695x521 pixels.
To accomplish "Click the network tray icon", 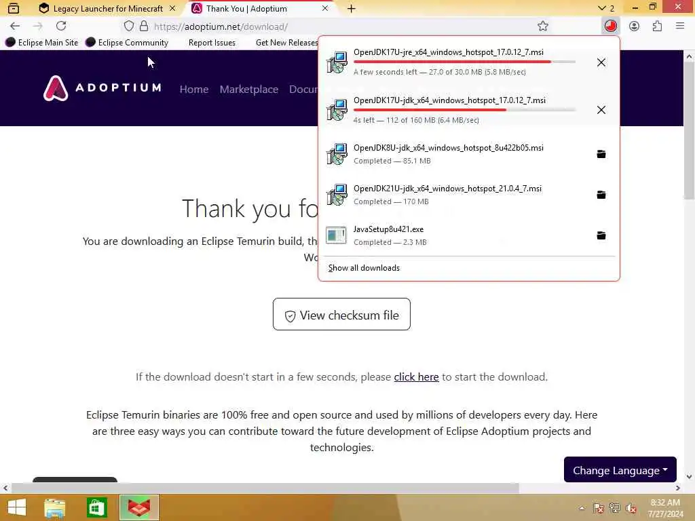I will (615, 508).
